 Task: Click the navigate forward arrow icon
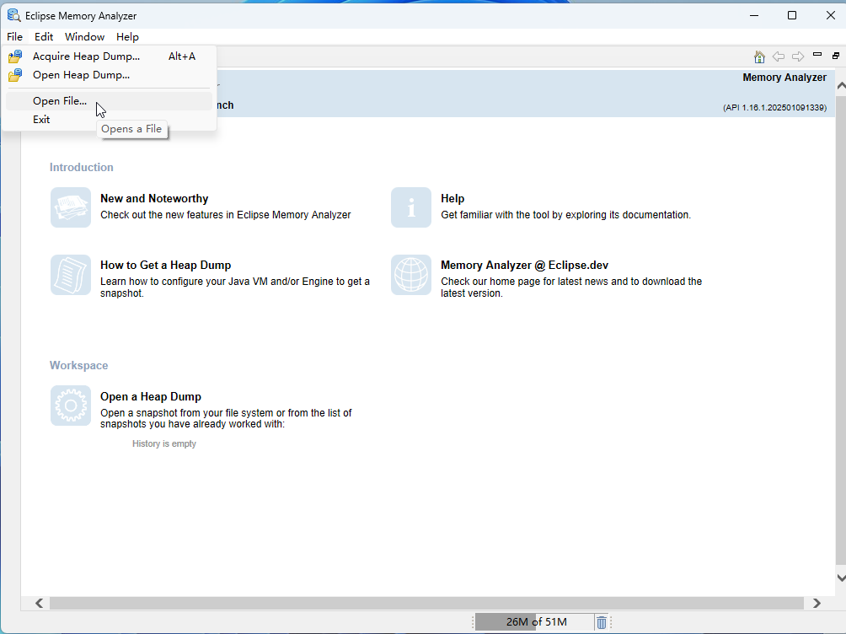pos(798,56)
